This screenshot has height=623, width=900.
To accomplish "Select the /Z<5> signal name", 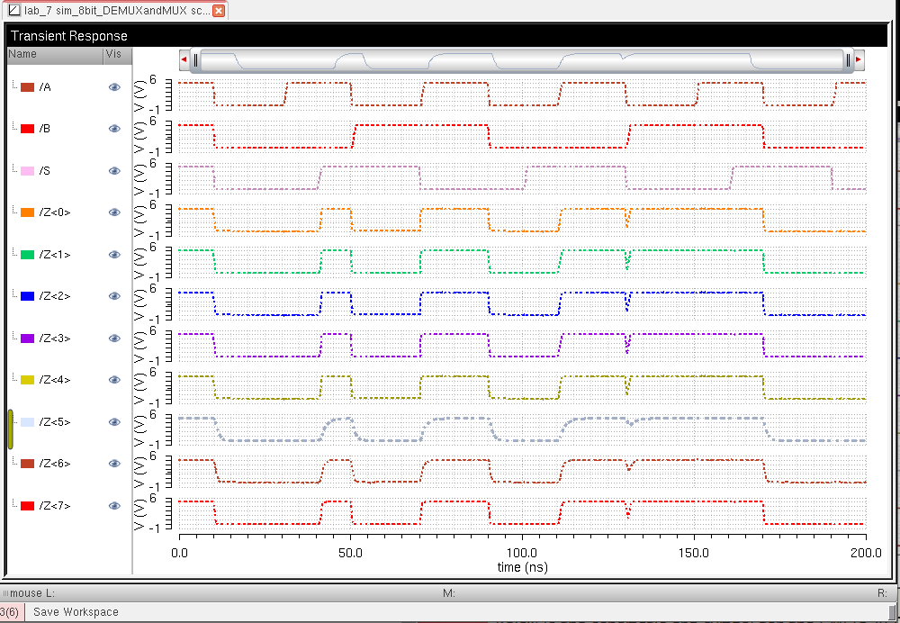I will tap(55, 422).
